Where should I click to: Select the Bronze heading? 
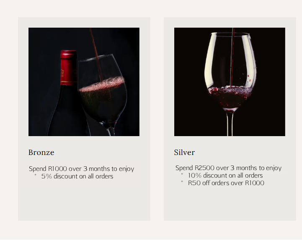pos(41,152)
